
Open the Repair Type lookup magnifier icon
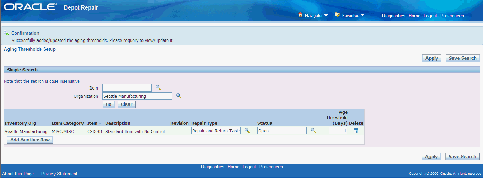click(x=247, y=130)
